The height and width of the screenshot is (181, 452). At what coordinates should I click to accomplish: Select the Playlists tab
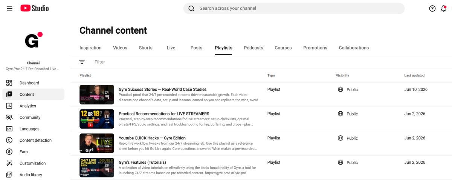(x=223, y=48)
